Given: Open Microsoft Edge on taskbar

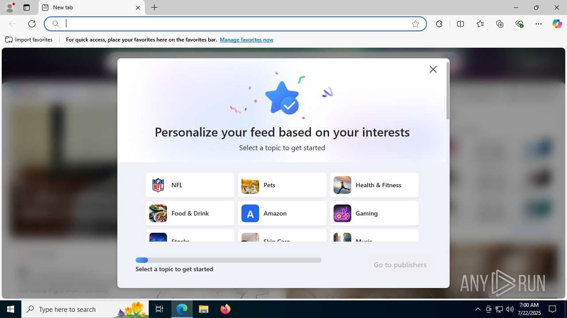Looking at the screenshot, I should click(x=182, y=309).
